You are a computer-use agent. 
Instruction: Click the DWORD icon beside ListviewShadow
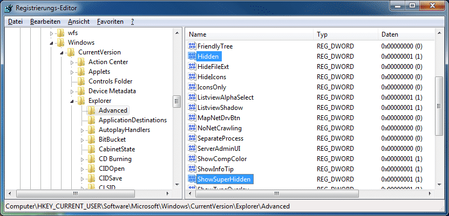[192, 107]
